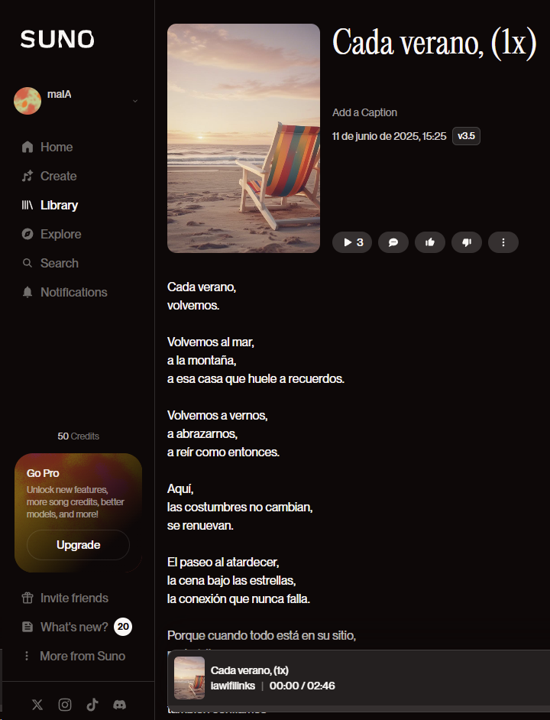Open the three-dot more options menu
550x720 pixels.
coord(503,242)
